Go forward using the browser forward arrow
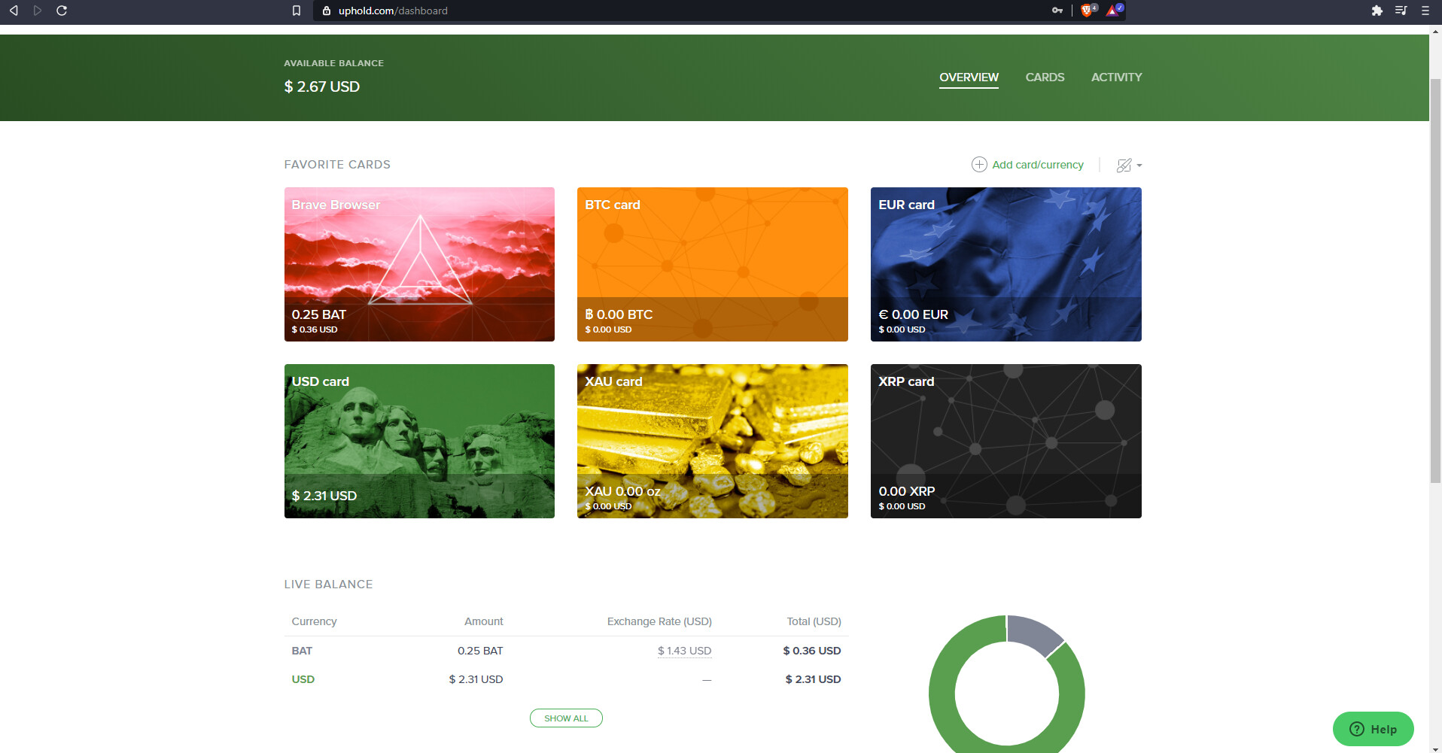The height and width of the screenshot is (753, 1442). 38,11
